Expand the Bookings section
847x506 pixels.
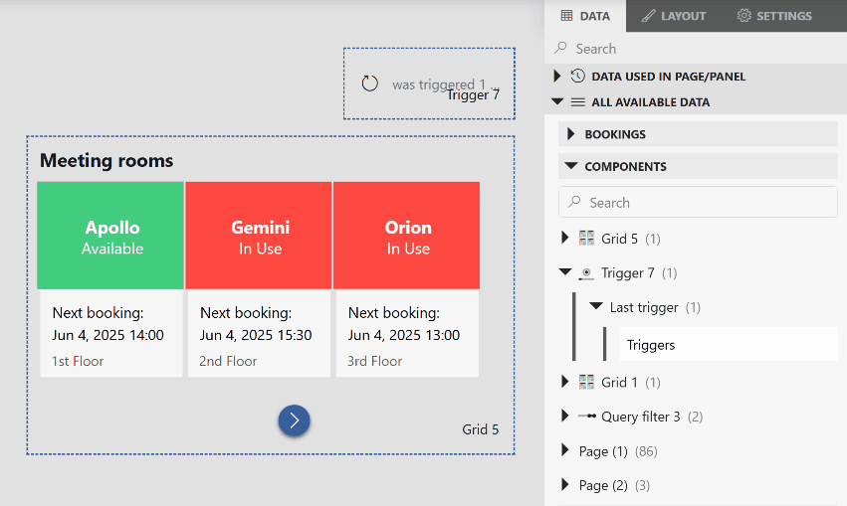coord(571,134)
